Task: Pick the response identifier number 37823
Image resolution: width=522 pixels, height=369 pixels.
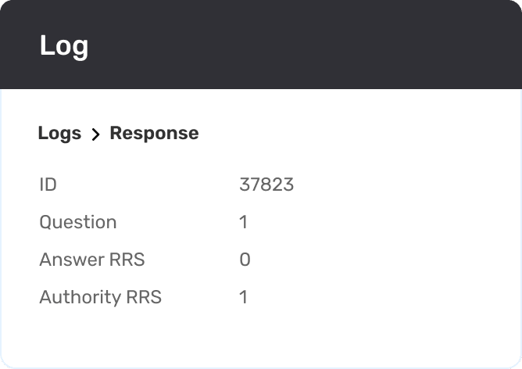Action: pos(266,184)
